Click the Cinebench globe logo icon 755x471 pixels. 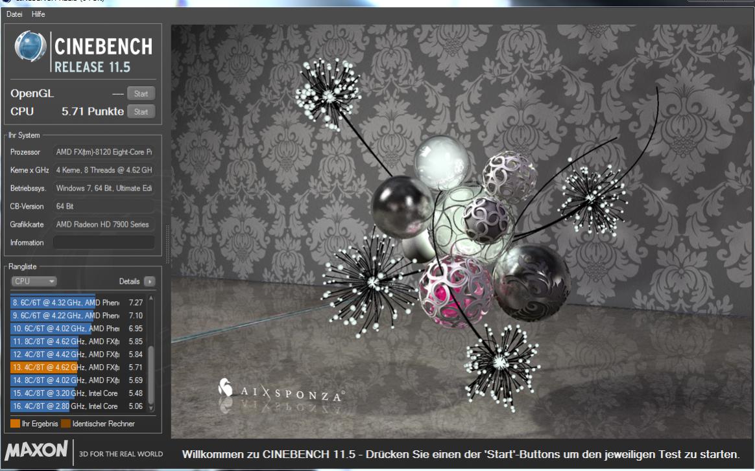(x=30, y=46)
